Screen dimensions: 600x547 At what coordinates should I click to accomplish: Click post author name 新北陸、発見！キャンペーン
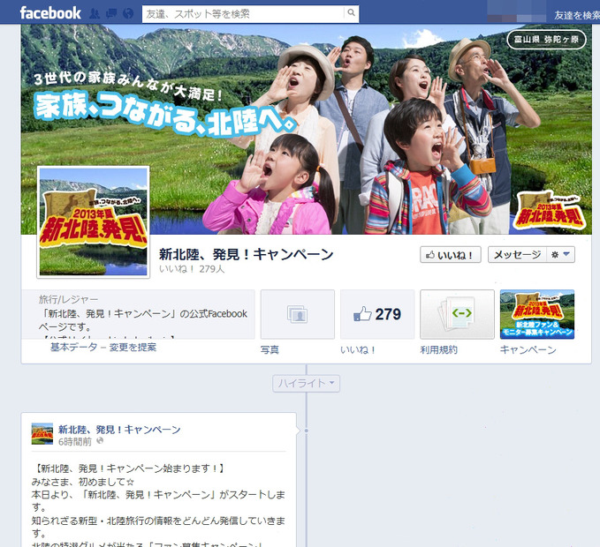click(119, 430)
